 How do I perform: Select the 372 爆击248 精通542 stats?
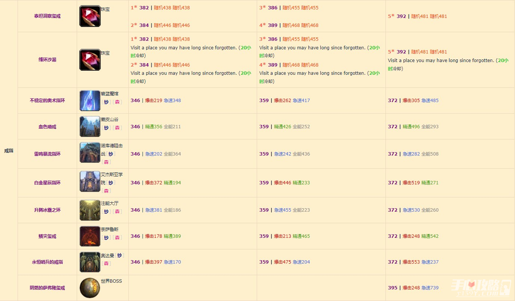point(413,236)
